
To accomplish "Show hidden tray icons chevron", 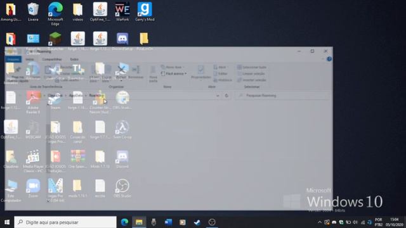I will click(x=320, y=222).
